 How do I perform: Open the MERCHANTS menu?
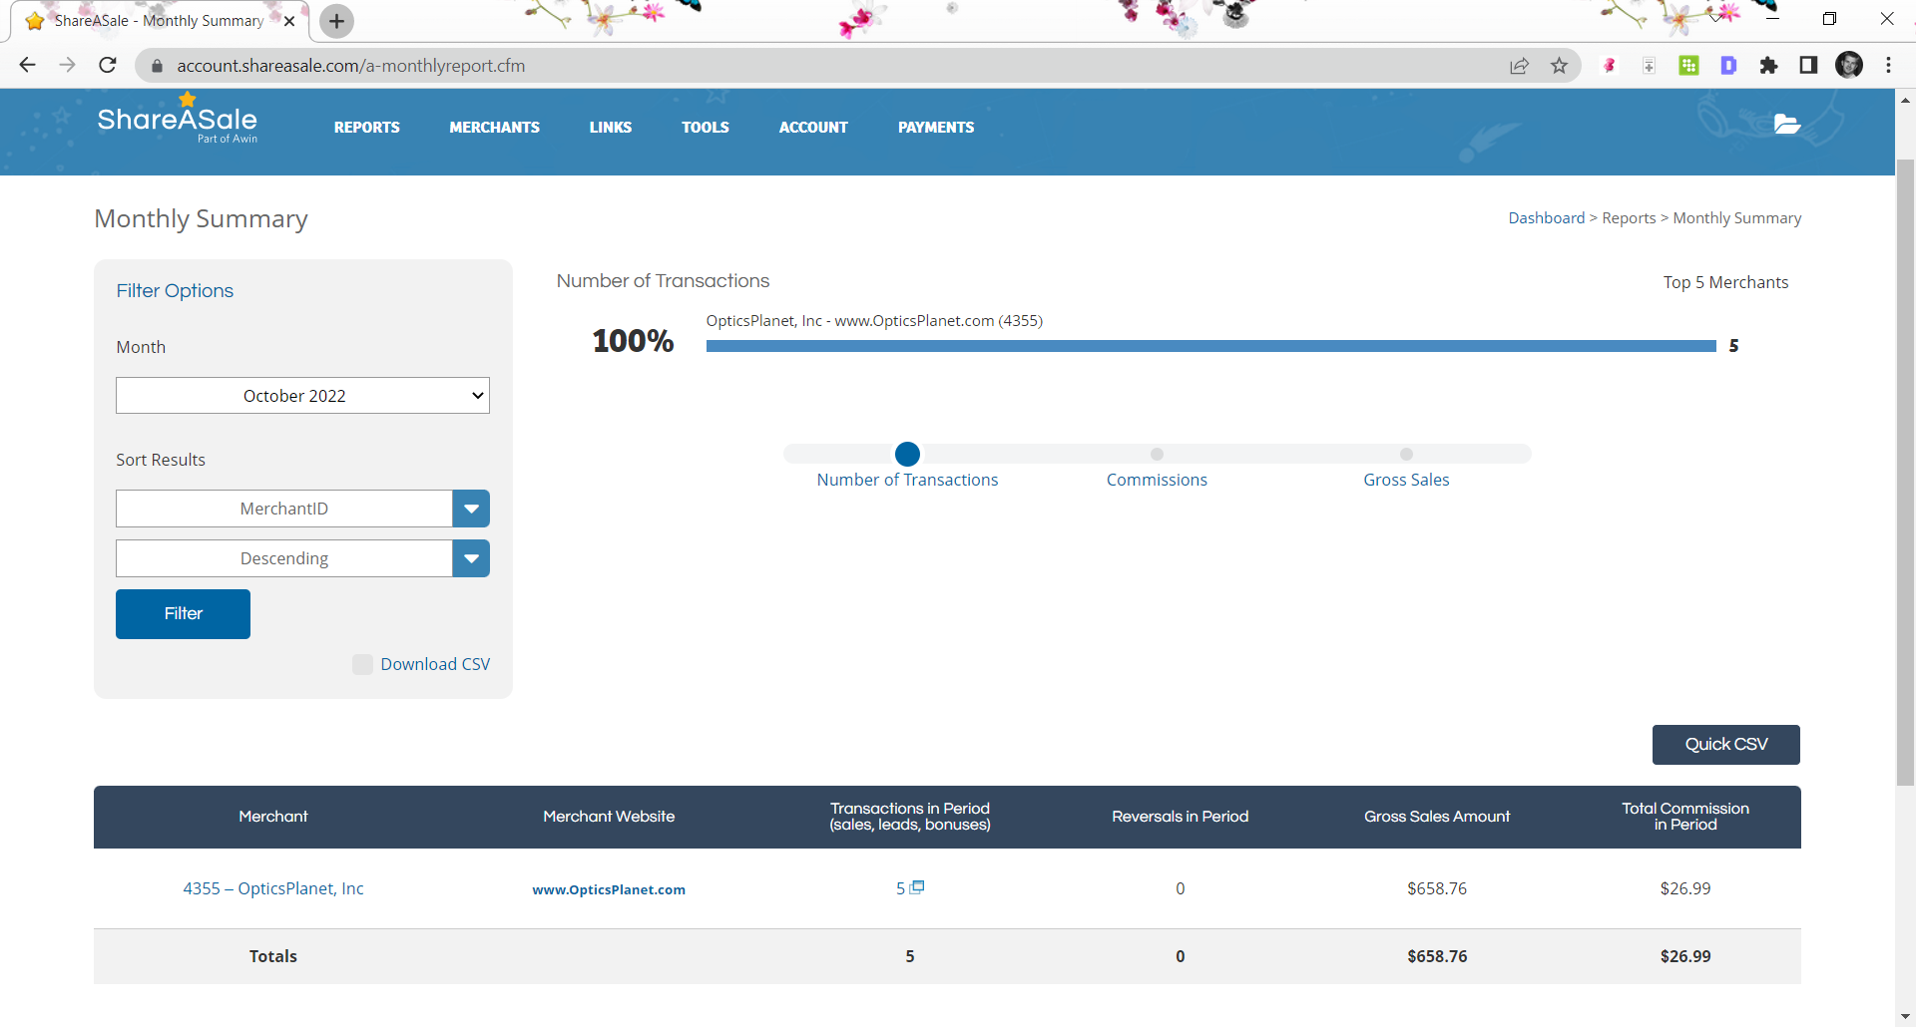494,128
